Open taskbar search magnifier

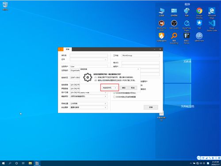point(10,163)
